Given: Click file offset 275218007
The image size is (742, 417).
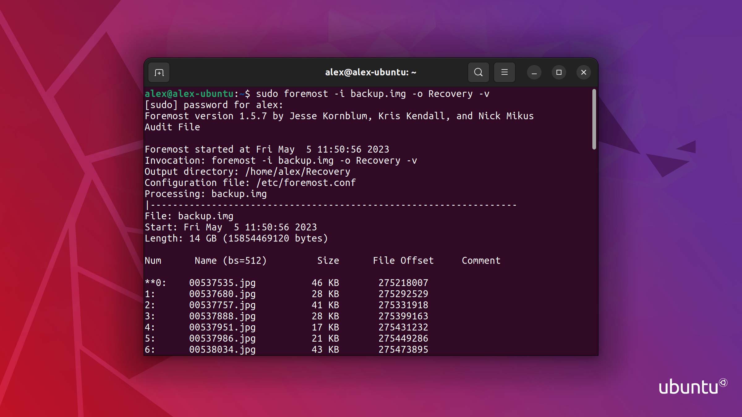Looking at the screenshot, I should tap(403, 283).
